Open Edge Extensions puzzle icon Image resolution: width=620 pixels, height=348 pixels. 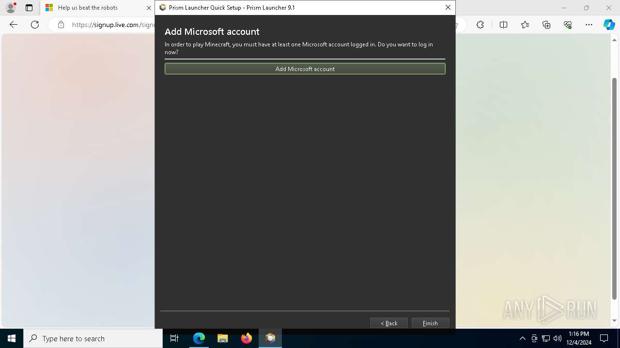pos(480,25)
